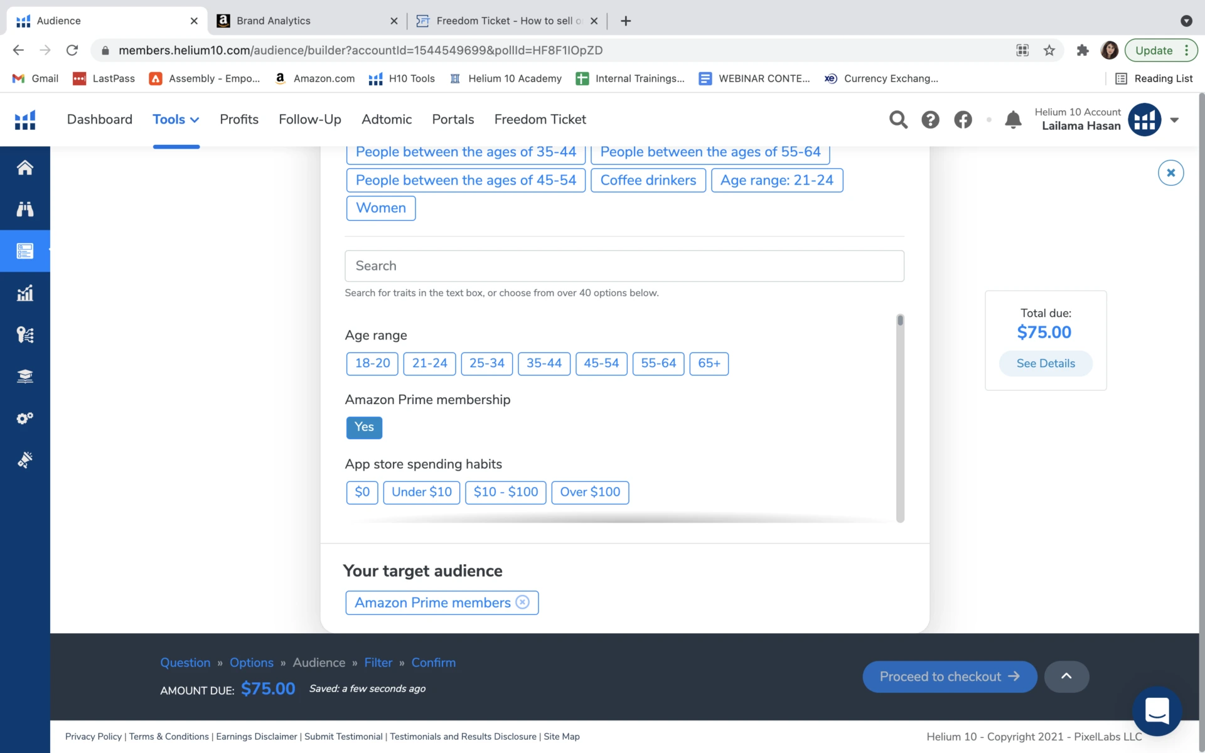Expand the Tools dropdown menu
Screen dimensions: 1205x753
pyautogui.click(x=176, y=119)
